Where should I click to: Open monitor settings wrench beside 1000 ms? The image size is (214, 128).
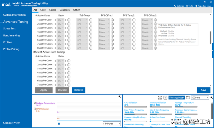coord(211,98)
